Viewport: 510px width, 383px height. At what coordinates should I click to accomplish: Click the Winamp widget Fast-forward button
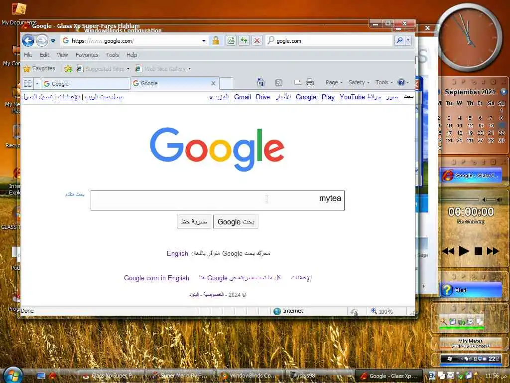(493, 251)
